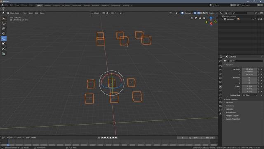Viewport: 264px width, 149px height.
Task: Switch to rendered viewport shading
Action: pos(207,13)
